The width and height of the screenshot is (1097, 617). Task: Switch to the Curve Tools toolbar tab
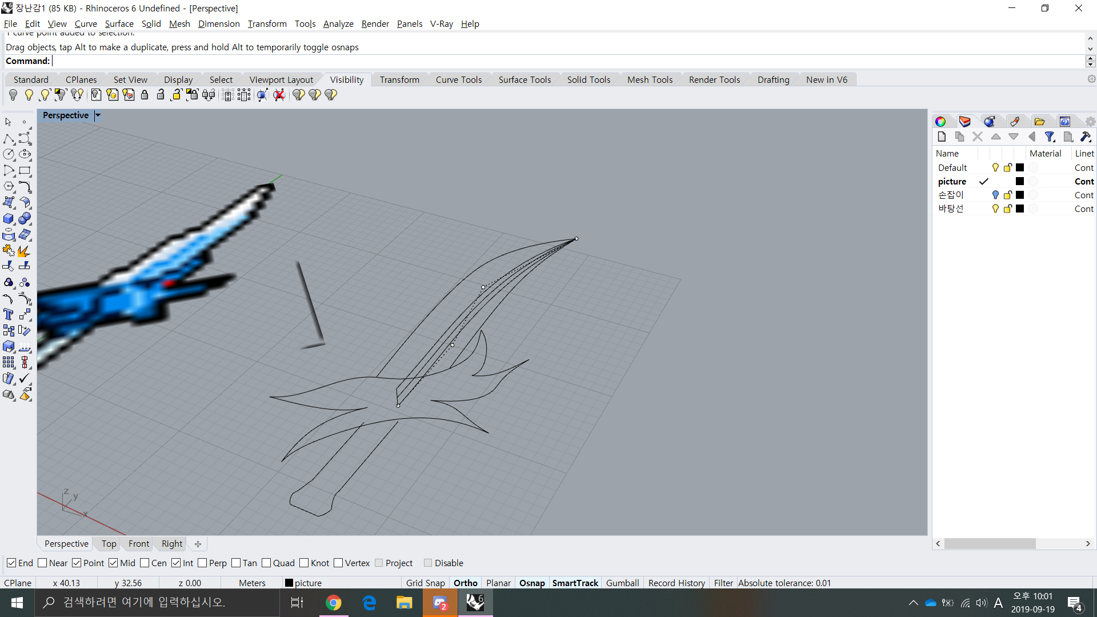(458, 79)
